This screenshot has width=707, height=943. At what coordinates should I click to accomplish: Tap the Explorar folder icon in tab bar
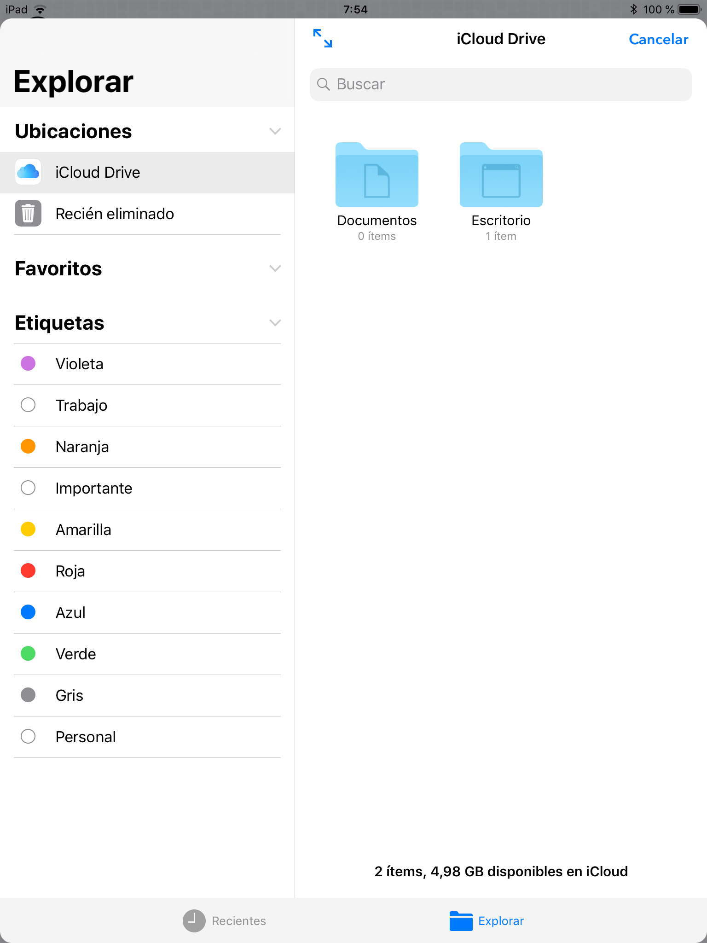click(461, 921)
